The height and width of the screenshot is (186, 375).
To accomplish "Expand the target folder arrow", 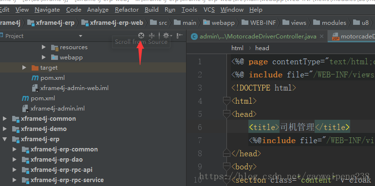I will (24, 68).
